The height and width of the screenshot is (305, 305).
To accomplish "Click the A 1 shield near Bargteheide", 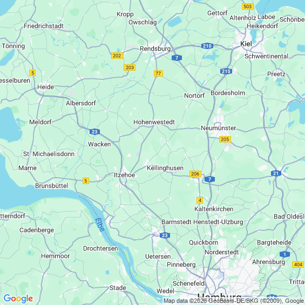I will [x=285, y=254].
